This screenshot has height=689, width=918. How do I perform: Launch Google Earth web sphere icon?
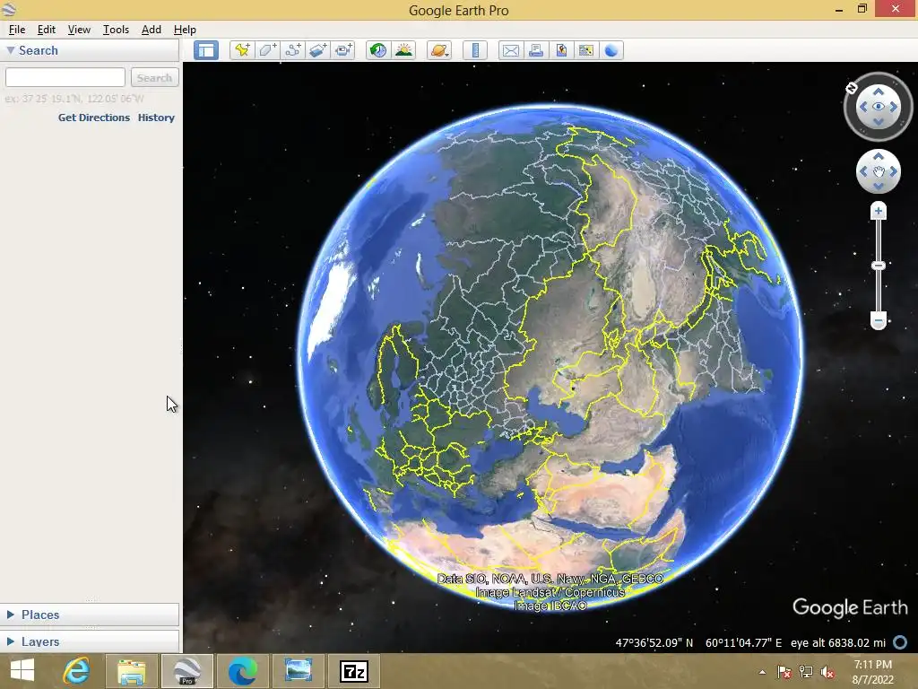point(611,50)
